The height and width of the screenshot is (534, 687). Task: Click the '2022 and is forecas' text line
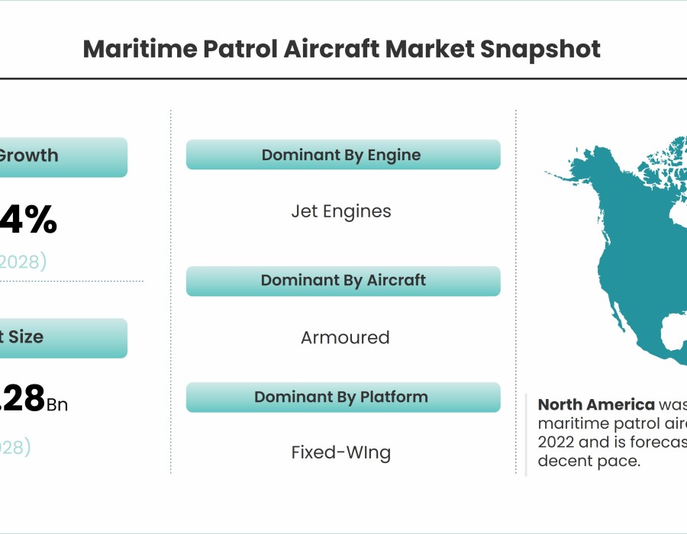pos(611,442)
